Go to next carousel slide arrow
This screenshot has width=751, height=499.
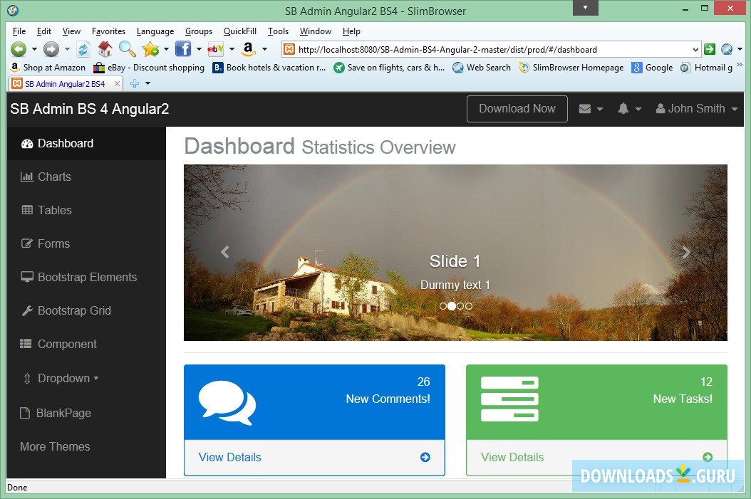click(686, 252)
